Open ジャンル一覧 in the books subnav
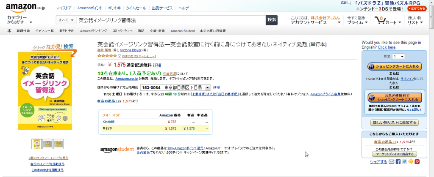 (x=45, y=30)
